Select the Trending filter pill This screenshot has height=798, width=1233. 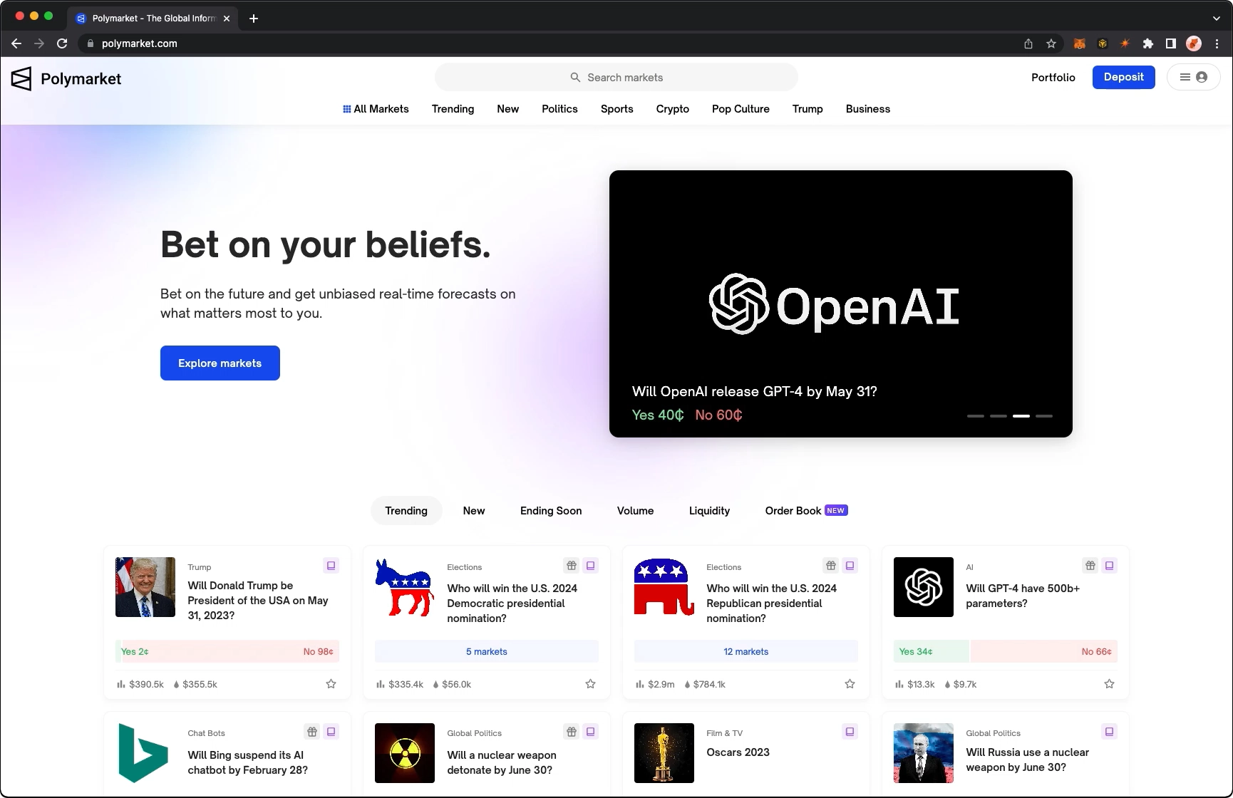pyautogui.click(x=406, y=511)
